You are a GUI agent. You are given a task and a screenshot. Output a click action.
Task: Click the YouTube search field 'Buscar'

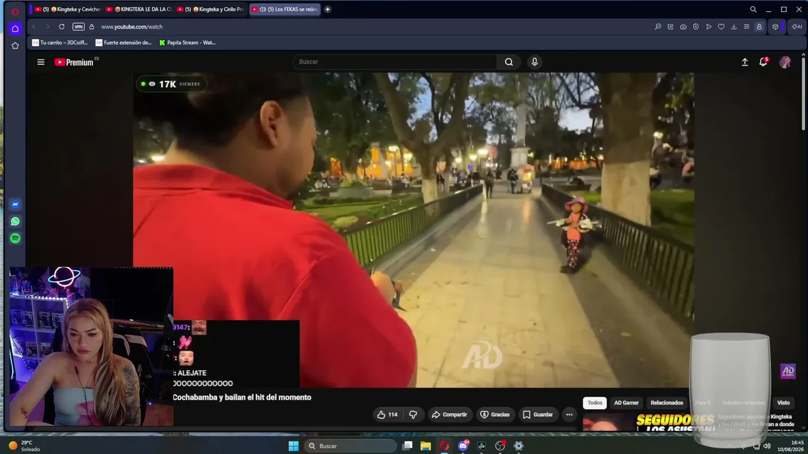point(395,62)
